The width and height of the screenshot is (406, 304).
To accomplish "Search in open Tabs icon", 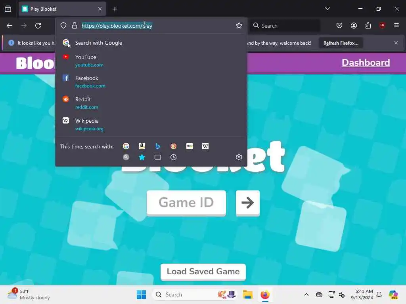I will pos(157,157).
